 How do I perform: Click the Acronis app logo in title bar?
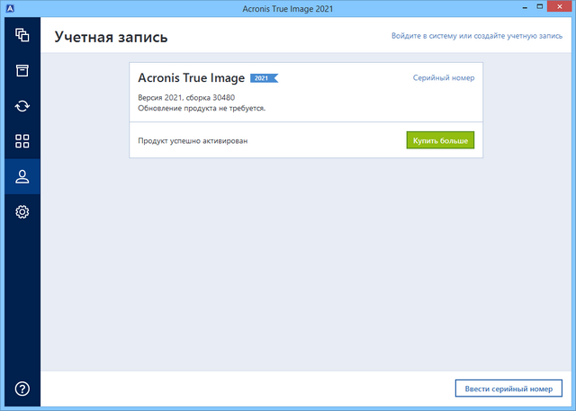coord(10,8)
